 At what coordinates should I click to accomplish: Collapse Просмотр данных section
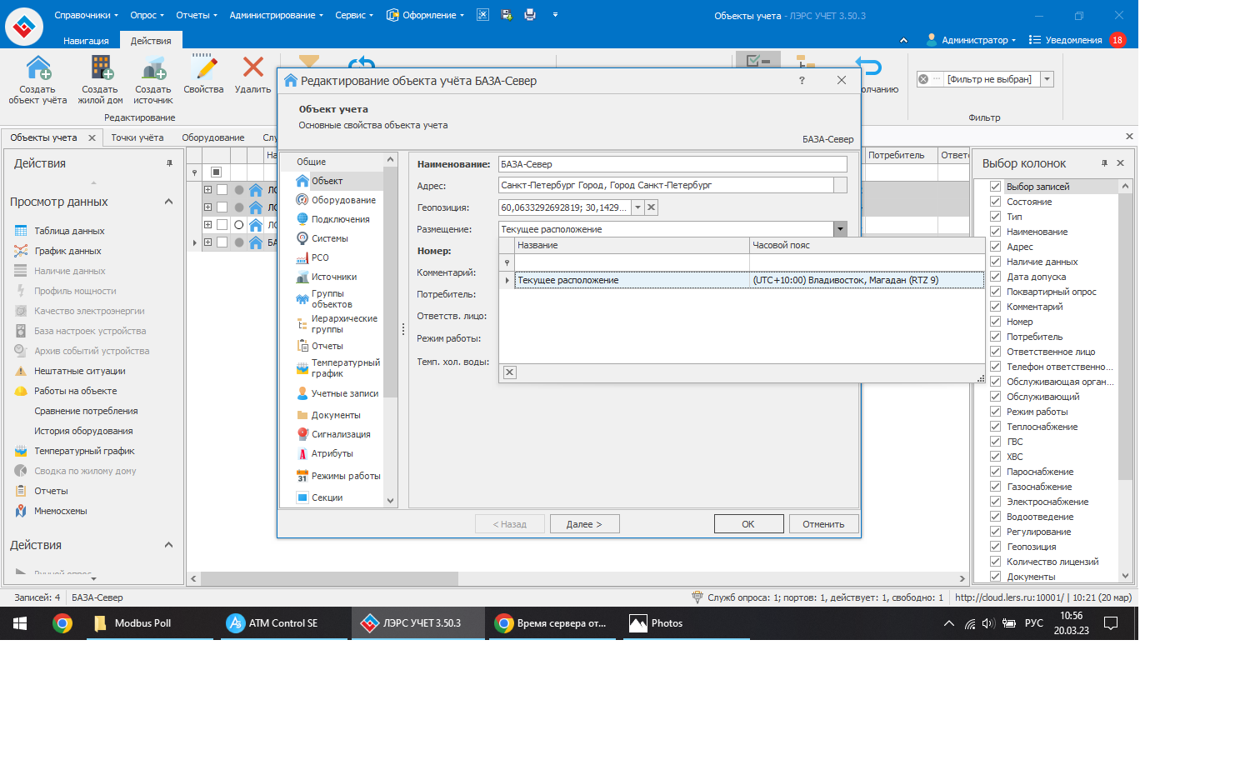(x=169, y=202)
